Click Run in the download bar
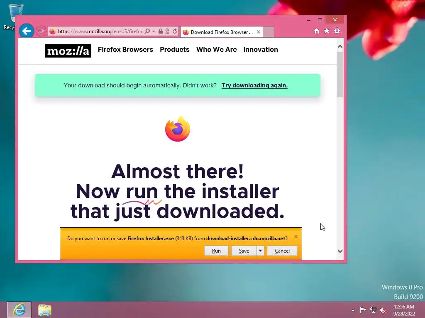The height and width of the screenshot is (318, 425). (216, 251)
